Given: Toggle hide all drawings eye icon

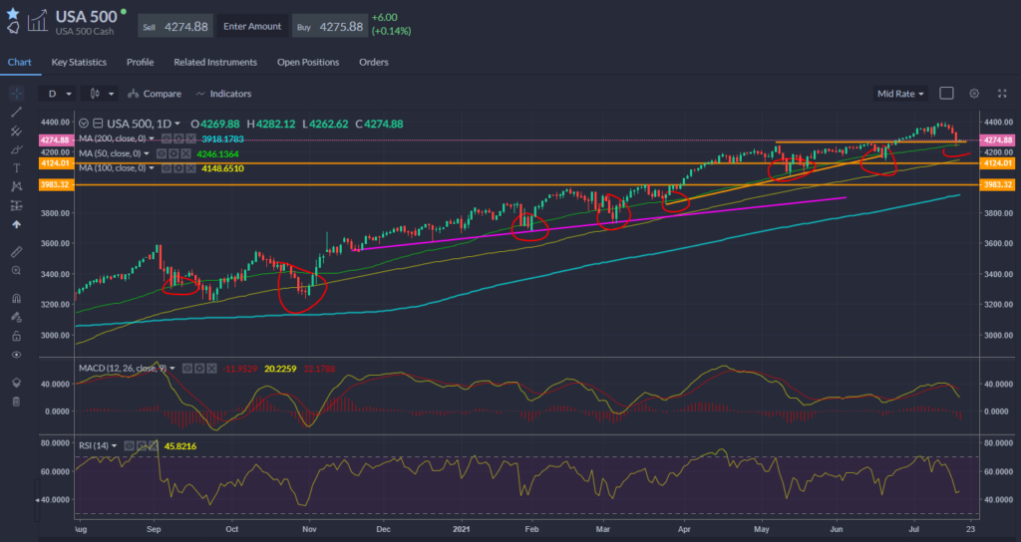Looking at the screenshot, I should pos(15,354).
